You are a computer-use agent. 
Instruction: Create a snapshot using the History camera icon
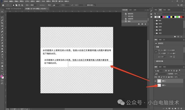coord(142,24)
